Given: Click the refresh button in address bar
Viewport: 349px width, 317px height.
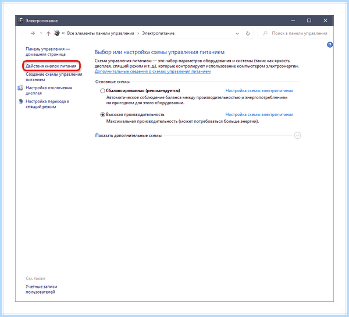Looking at the screenshot, I should (248, 33).
